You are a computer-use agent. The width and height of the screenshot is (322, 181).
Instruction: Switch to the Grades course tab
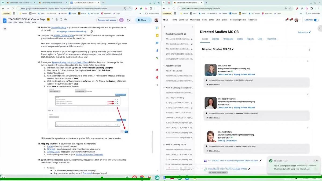240,39
